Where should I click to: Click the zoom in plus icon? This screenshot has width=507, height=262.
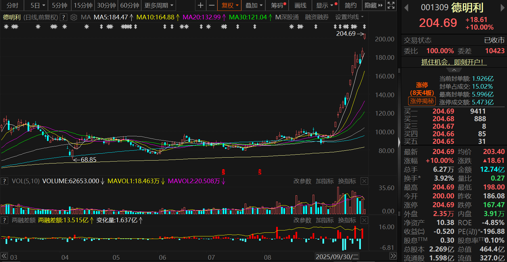pyautogui.click(x=201, y=5)
